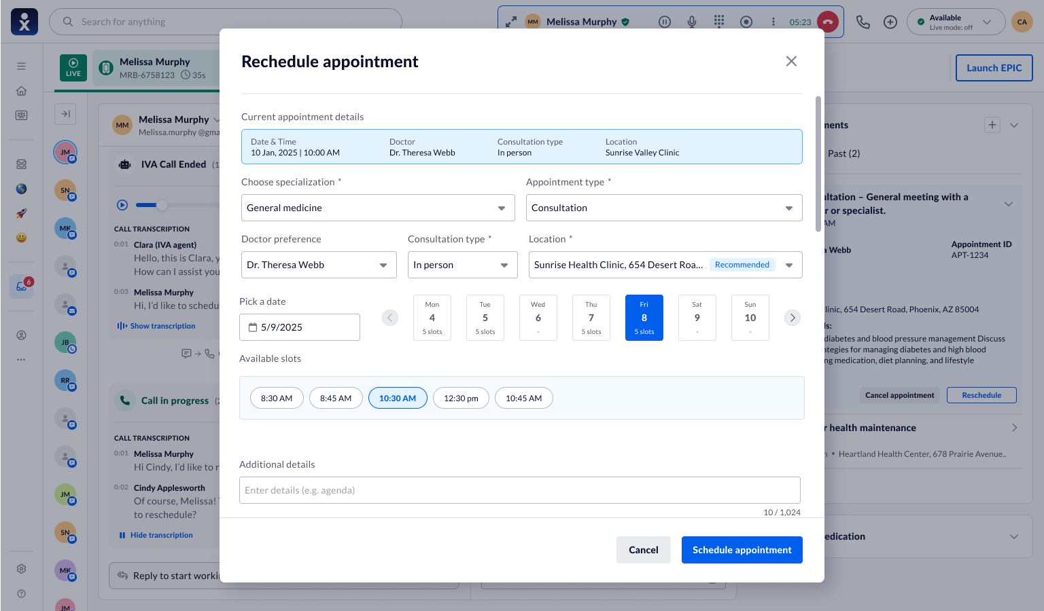Click Reschedule button in background panel
1044x611 pixels.
[981, 395]
